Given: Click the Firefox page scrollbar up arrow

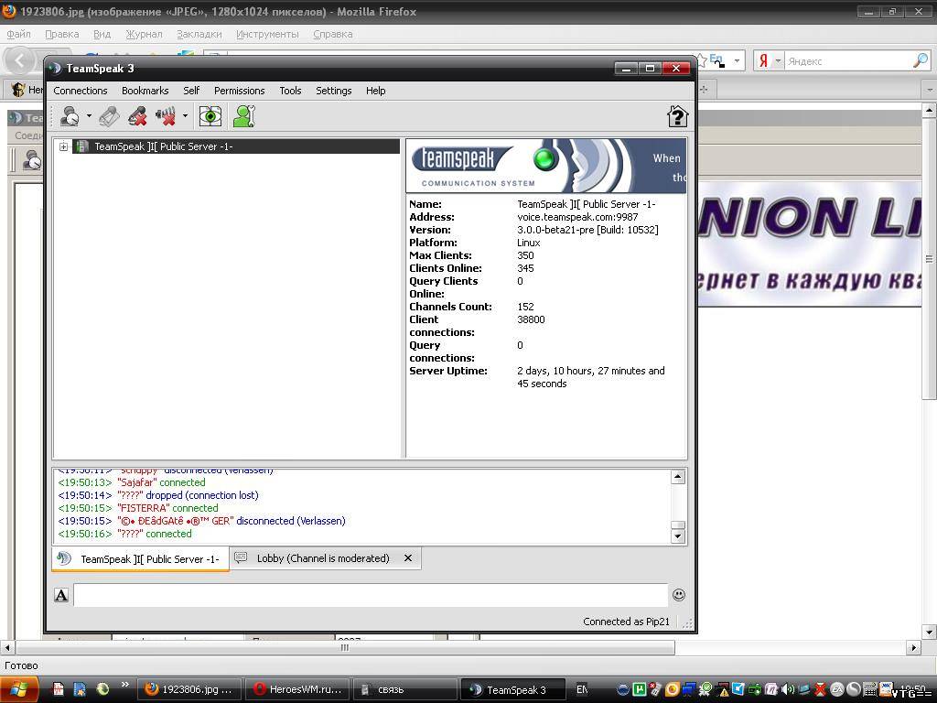Looking at the screenshot, I should click(929, 110).
